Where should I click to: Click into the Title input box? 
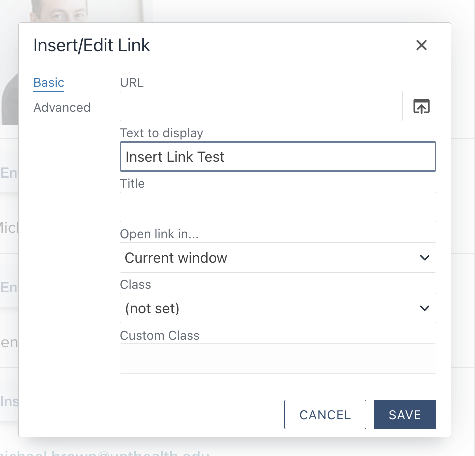277,207
